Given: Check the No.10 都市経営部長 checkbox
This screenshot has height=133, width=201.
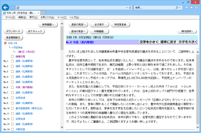Looking at the screenshot, I should point(12,108).
